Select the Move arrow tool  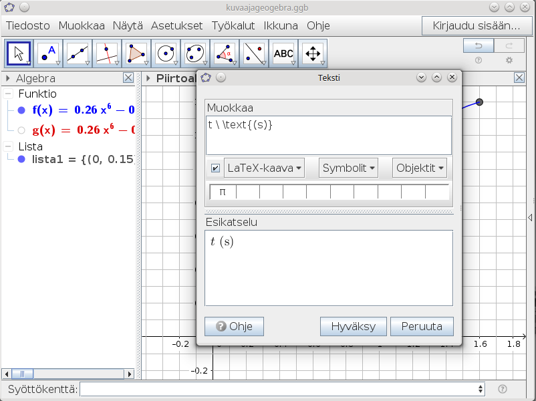19,53
